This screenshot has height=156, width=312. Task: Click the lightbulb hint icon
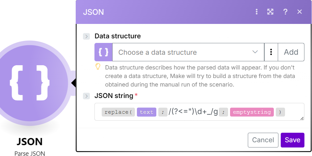pyautogui.click(x=98, y=67)
